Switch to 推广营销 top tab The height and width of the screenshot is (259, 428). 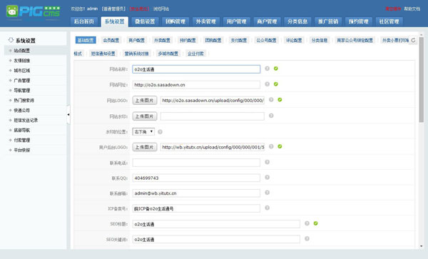(x=328, y=21)
